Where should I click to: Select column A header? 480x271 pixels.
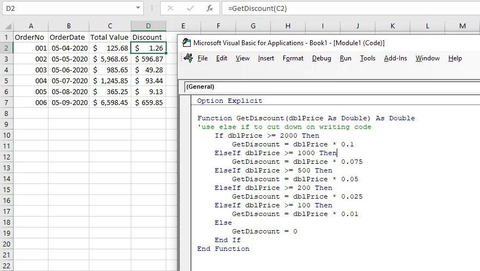(x=31, y=26)
